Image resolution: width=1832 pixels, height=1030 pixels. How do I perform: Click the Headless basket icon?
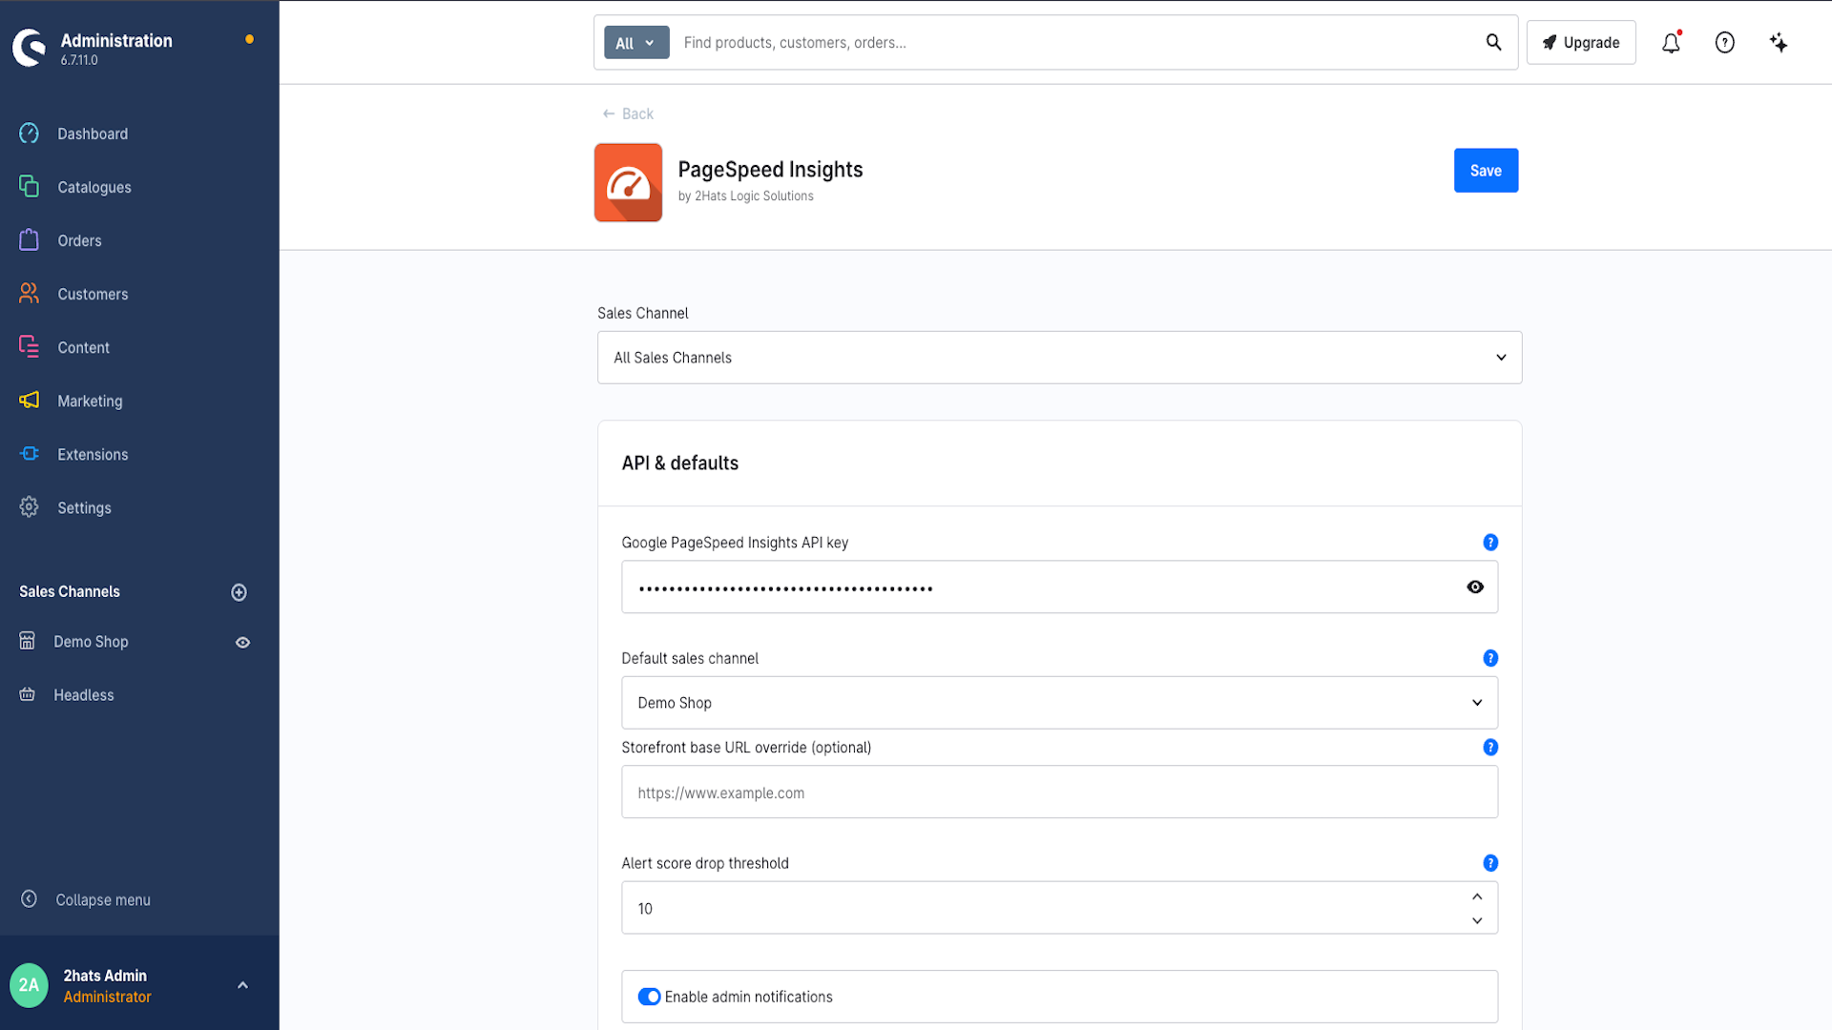pos(28,694)
